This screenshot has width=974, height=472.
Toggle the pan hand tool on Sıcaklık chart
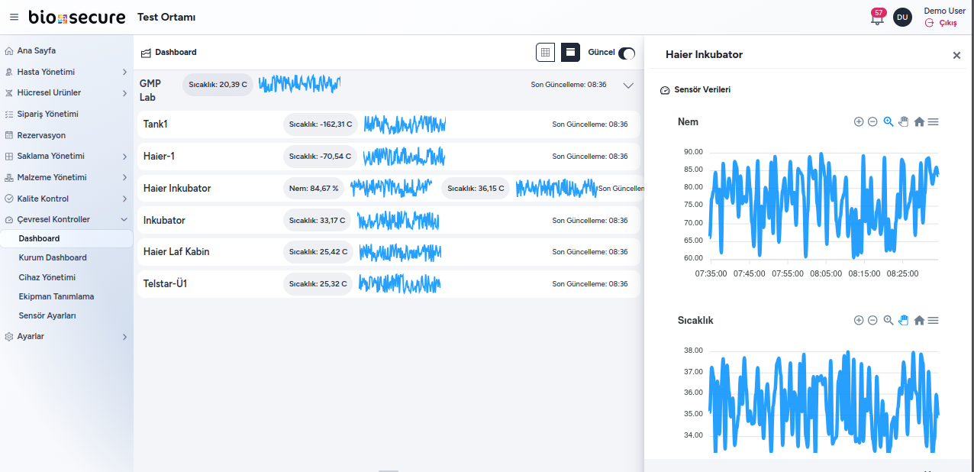coord(904,320)
